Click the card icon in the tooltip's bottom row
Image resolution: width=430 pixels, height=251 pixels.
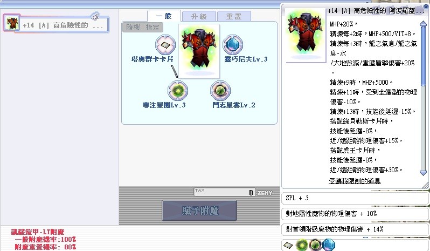[x=289, y=245]
